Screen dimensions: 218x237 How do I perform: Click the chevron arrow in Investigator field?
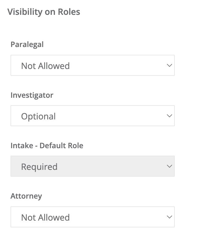point(170,116)
